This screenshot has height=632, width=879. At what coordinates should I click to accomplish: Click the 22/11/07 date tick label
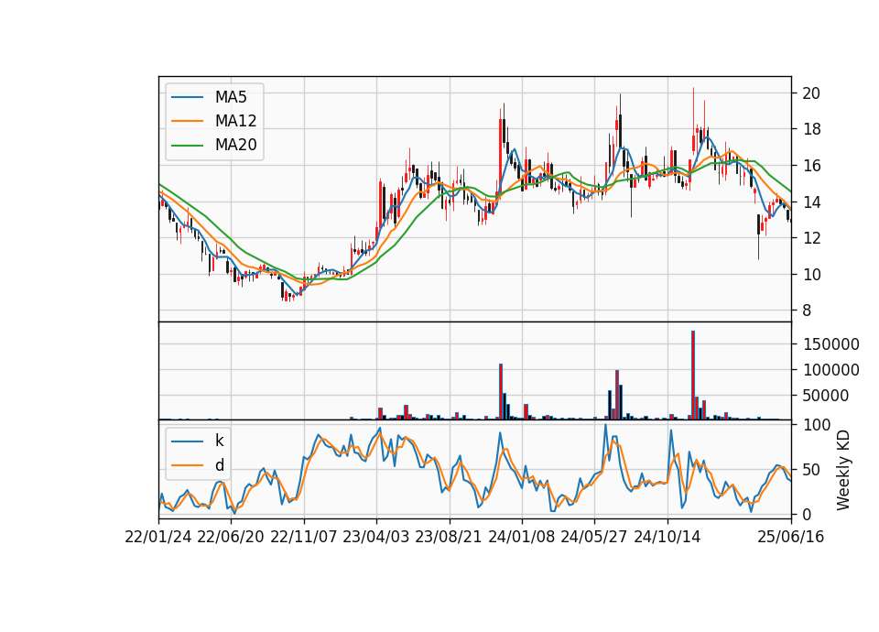304,537
